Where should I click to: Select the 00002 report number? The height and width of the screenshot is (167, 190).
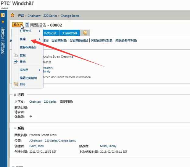click(56, 25)
